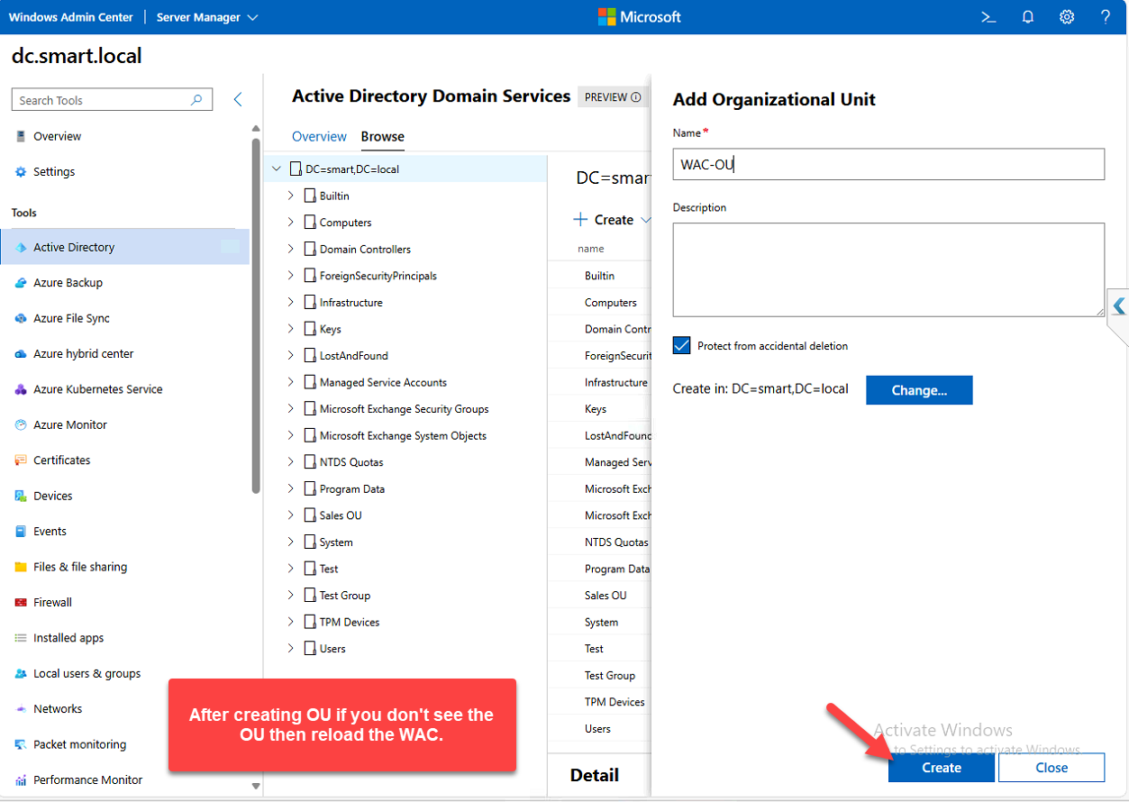Open the Settings tool in the sidebar
1129x802 pixels.
tap(54, 171)
